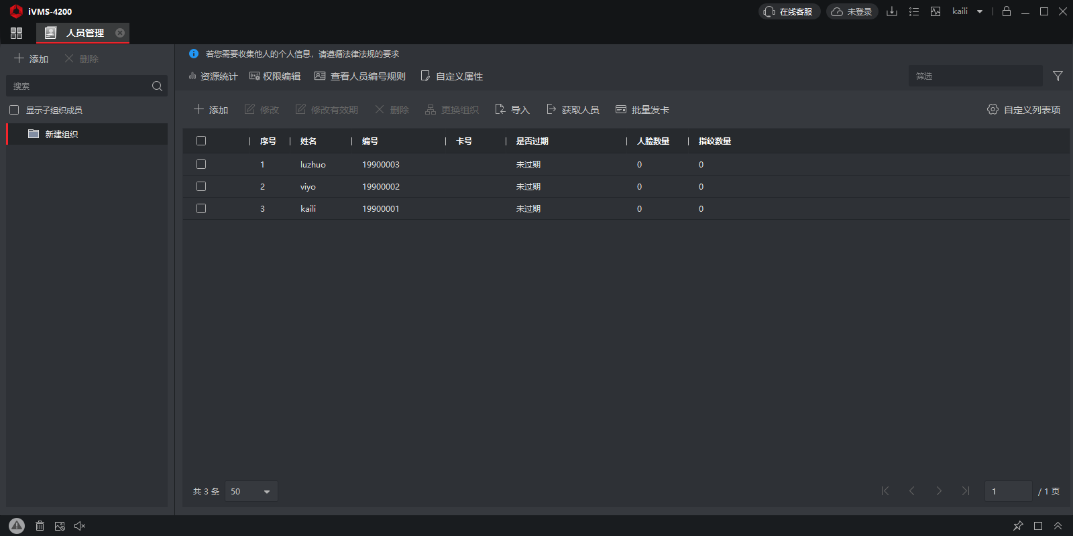Click the 批量发卡 button

(642, 109)
